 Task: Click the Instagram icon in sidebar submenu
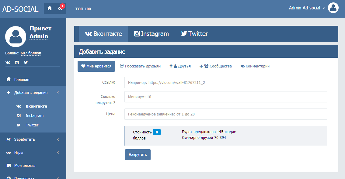19,116
